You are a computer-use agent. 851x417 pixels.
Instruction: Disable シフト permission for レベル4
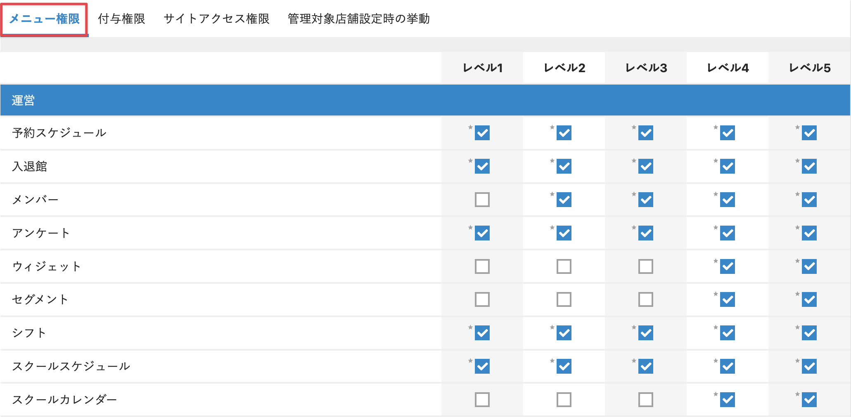point(727,333)
